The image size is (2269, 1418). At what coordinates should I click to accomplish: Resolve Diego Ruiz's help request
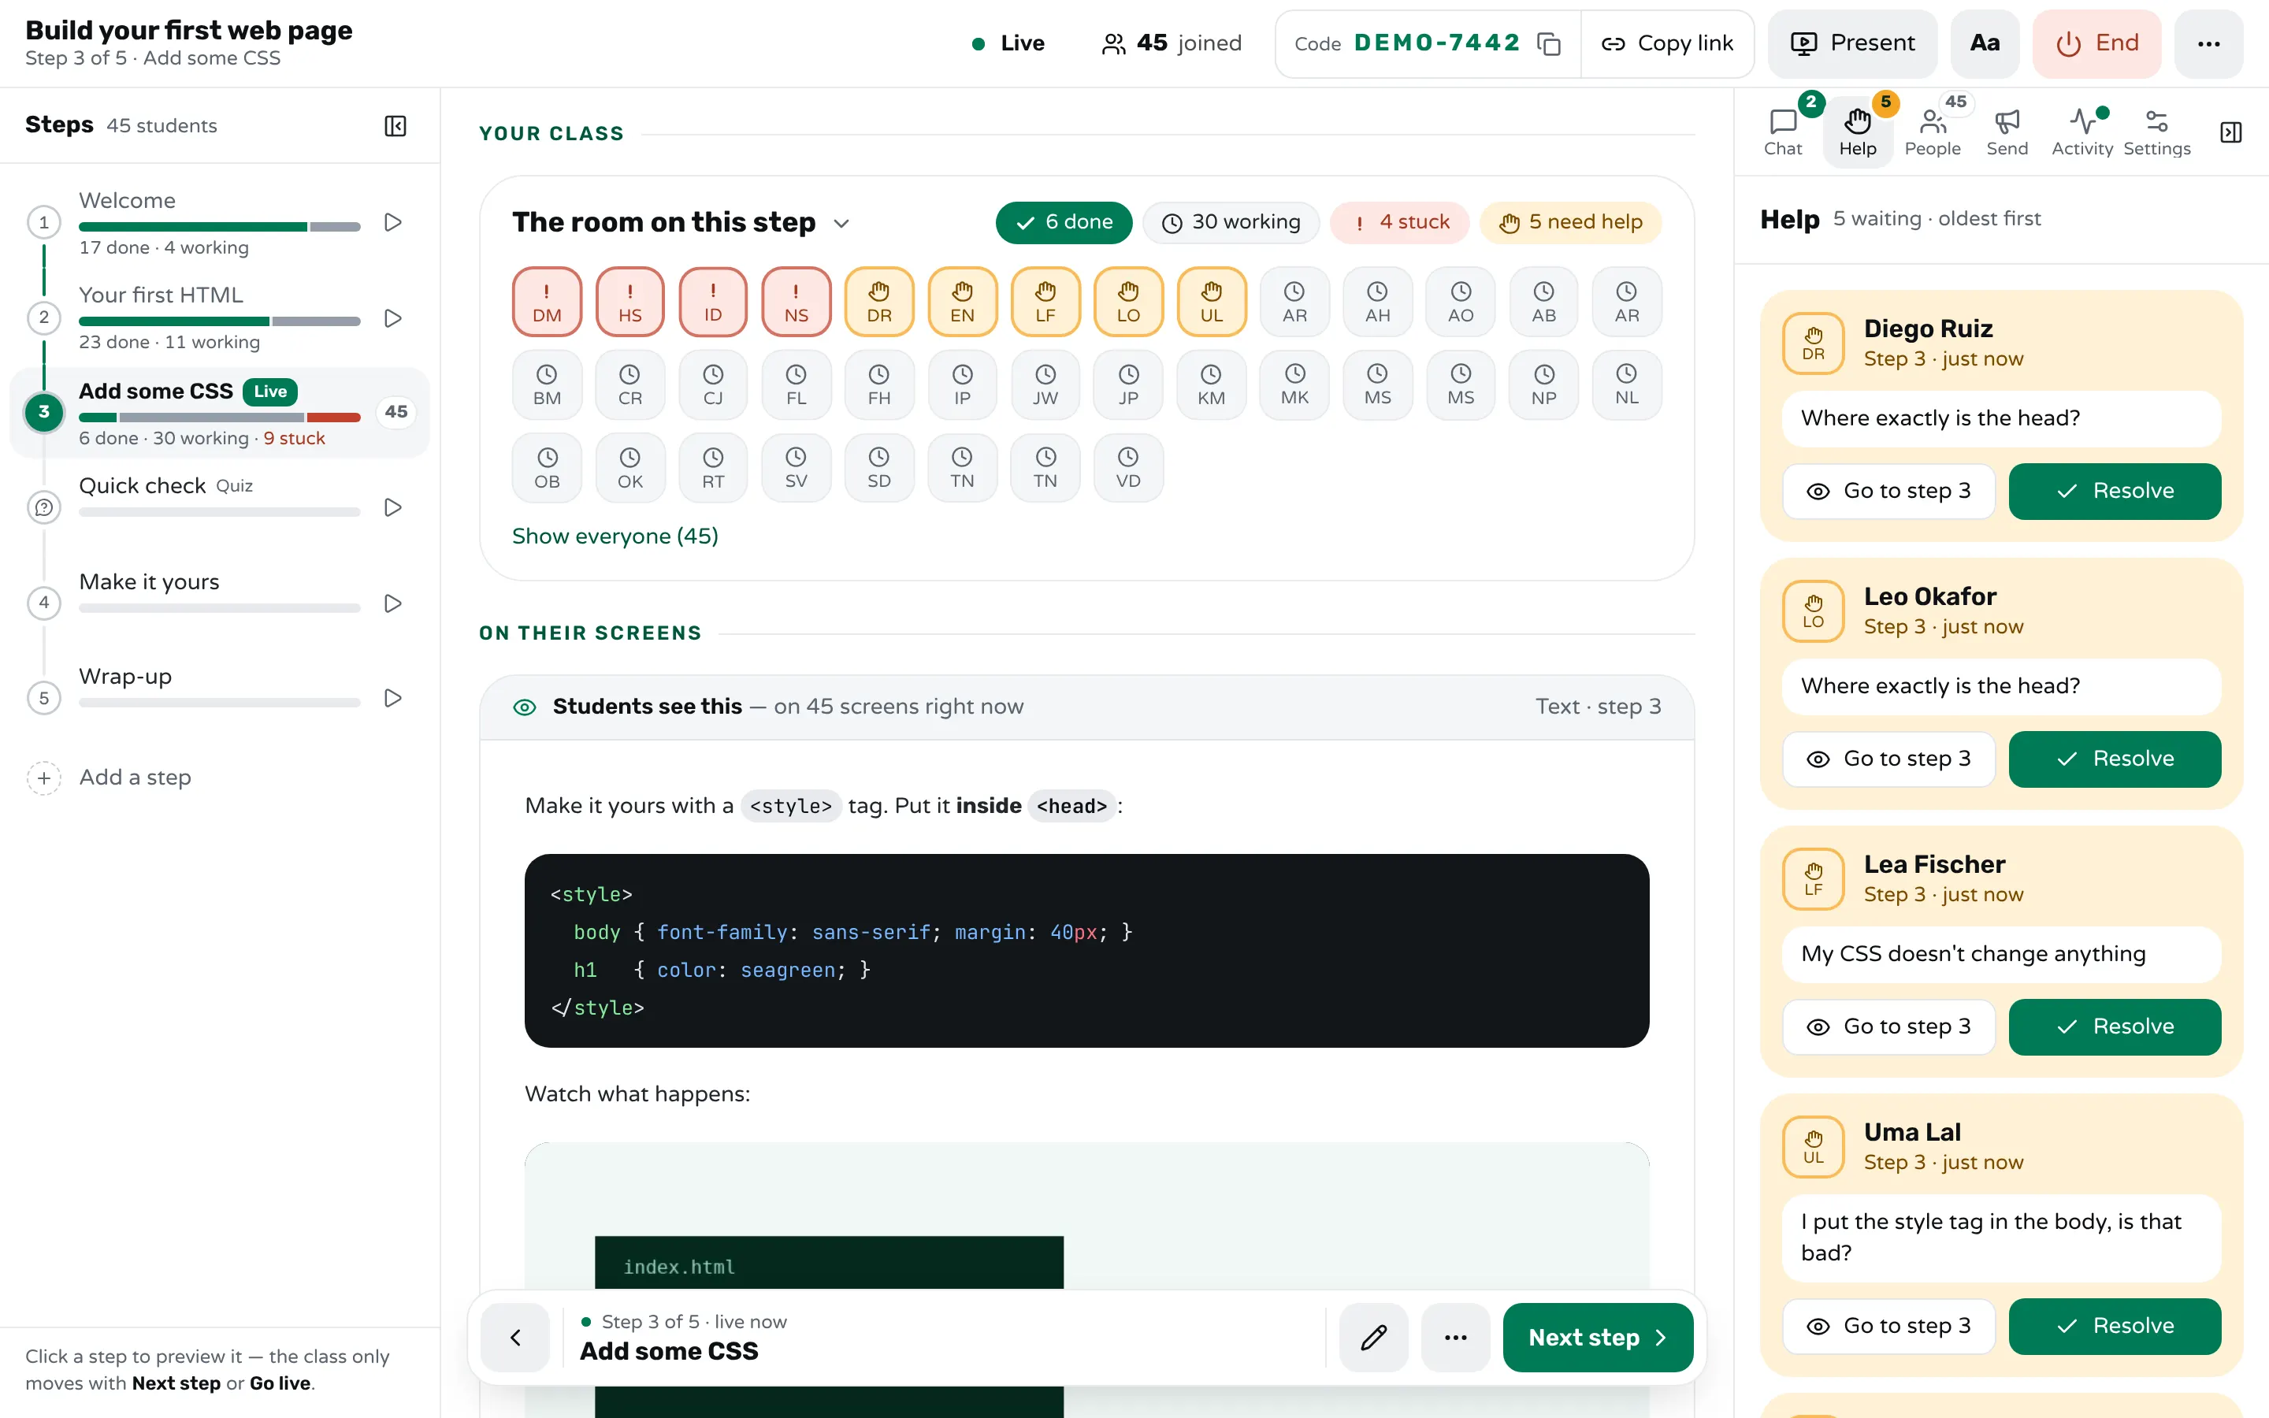coord(2115,492)
